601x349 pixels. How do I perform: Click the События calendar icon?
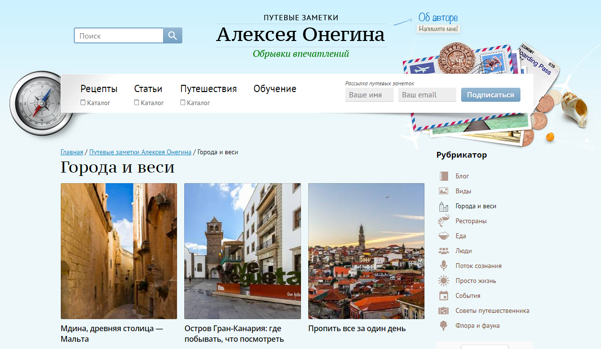443,296
